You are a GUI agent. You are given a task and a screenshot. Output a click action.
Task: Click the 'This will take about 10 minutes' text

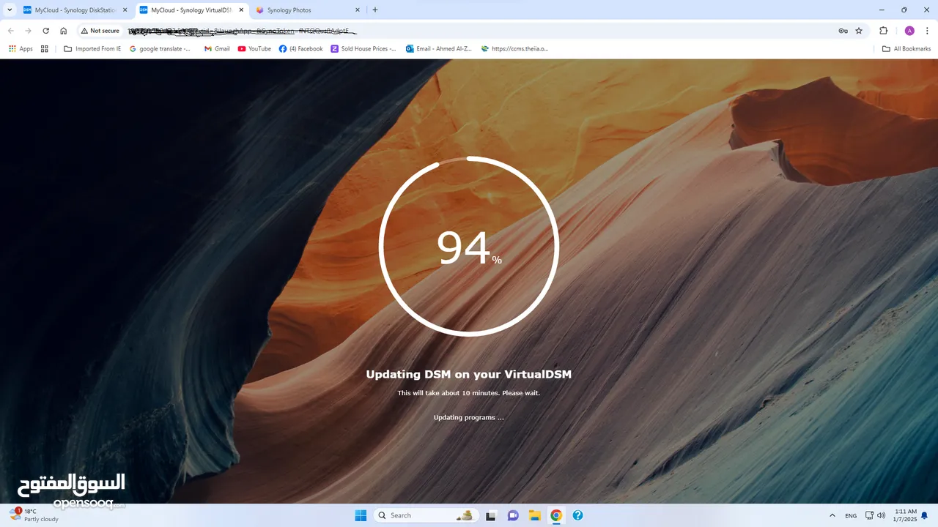[469, 393]
